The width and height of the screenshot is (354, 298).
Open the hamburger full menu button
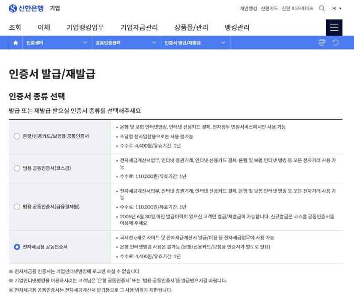coord(334,27)
